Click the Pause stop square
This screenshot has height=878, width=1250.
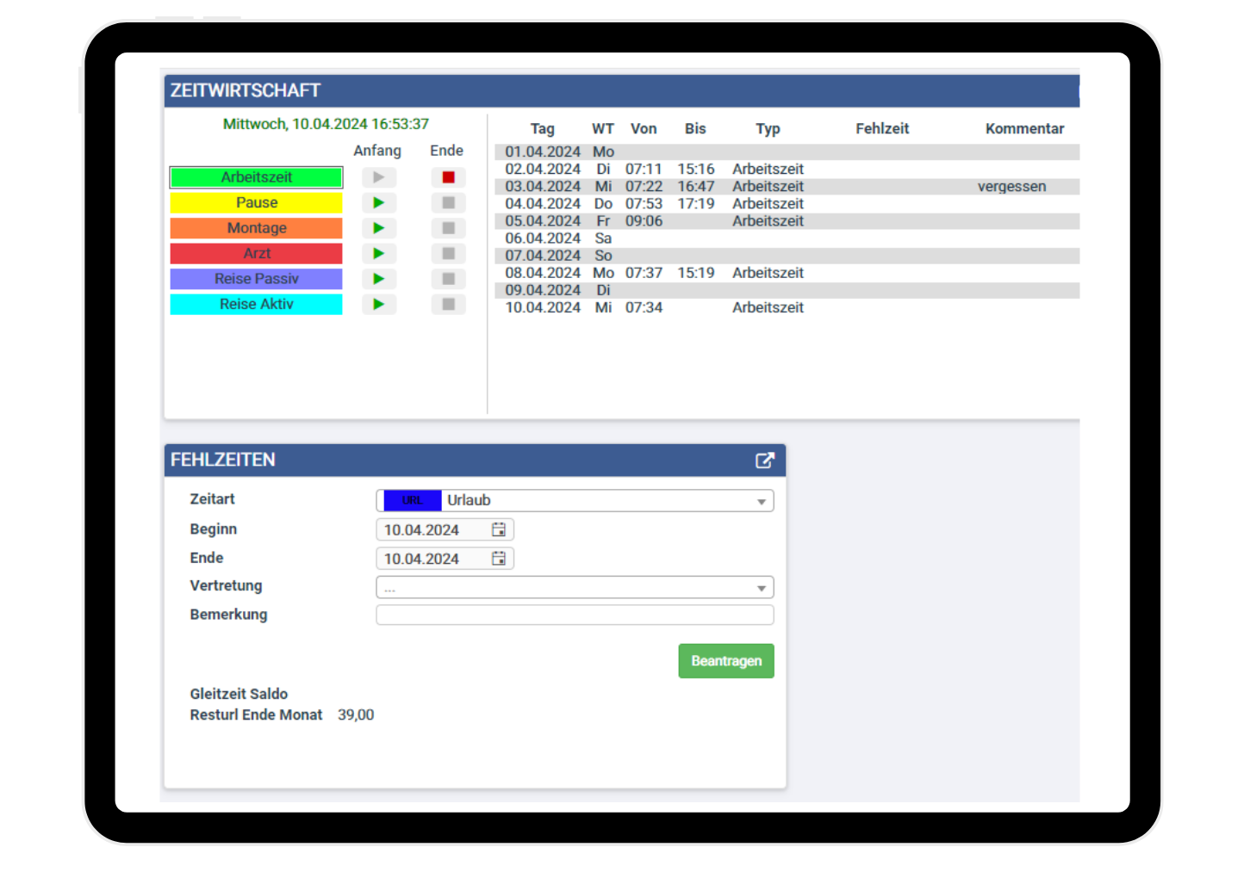[448, 203]
